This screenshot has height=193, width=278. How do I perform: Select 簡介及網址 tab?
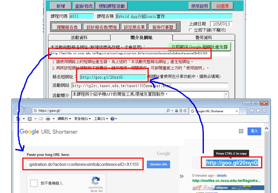pyautogui.click(x=141, y=37)
